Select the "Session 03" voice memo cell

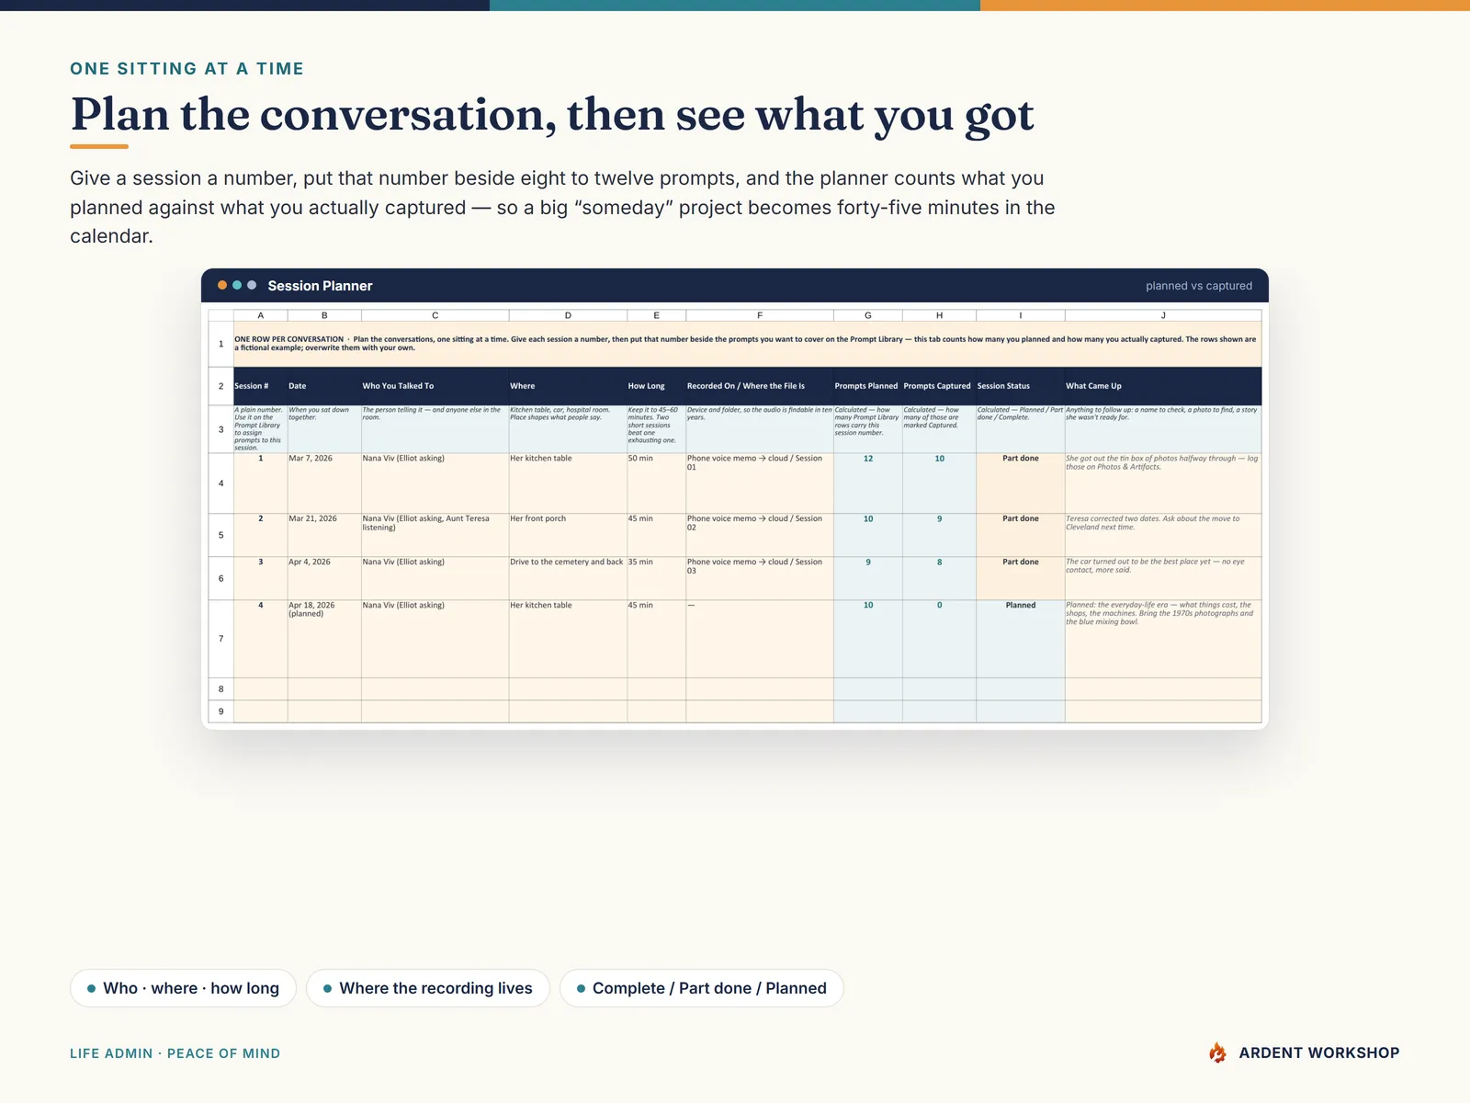(x=760, y=578)
